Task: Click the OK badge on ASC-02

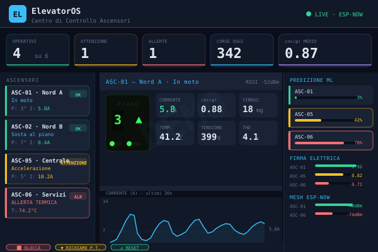Action: 78,129
